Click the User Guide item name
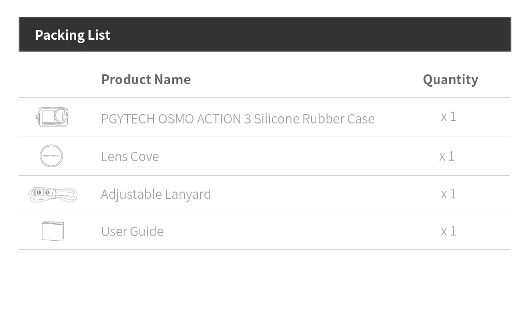The image size is (530, 314). (132, 231)
